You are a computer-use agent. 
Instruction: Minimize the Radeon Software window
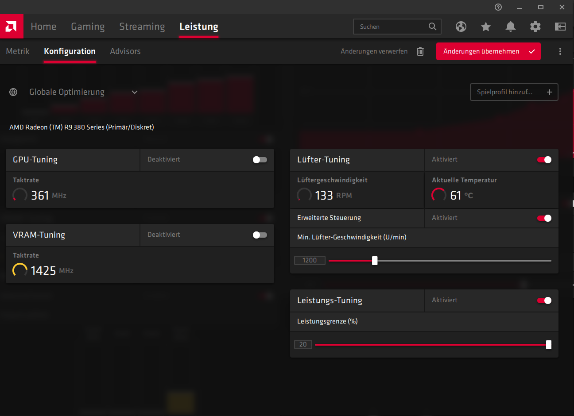(x=520, y=7)
